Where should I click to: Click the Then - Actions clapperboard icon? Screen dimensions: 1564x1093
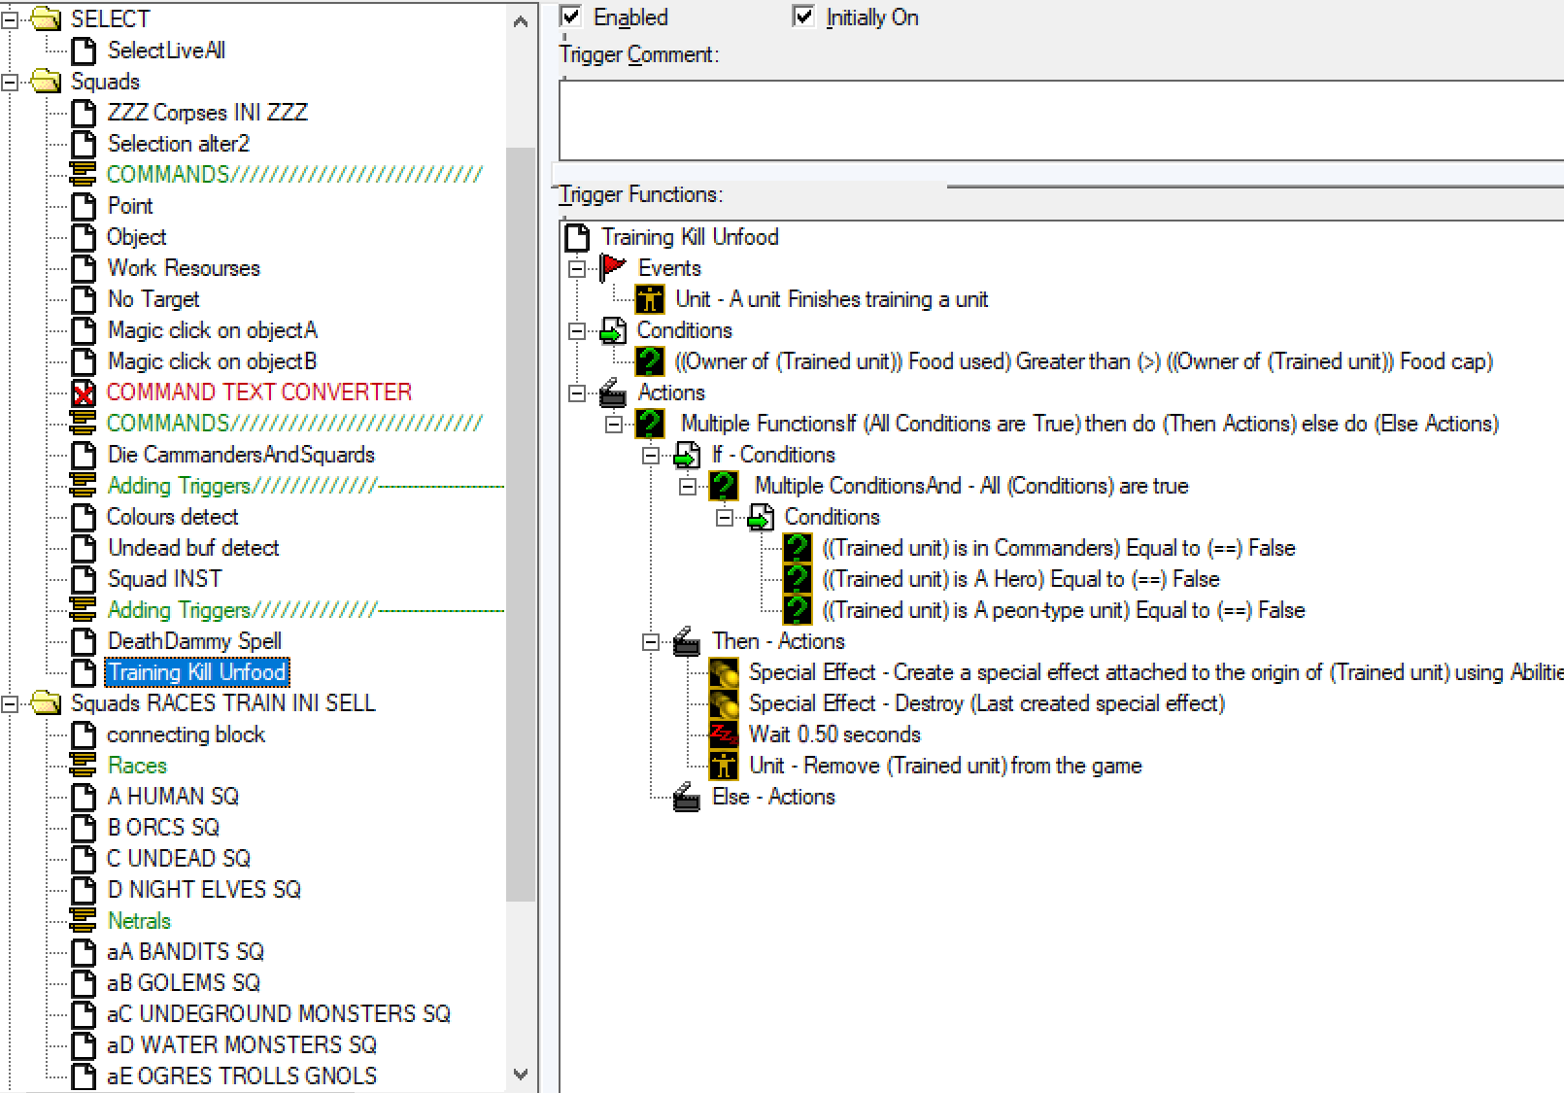coord(687,641)
